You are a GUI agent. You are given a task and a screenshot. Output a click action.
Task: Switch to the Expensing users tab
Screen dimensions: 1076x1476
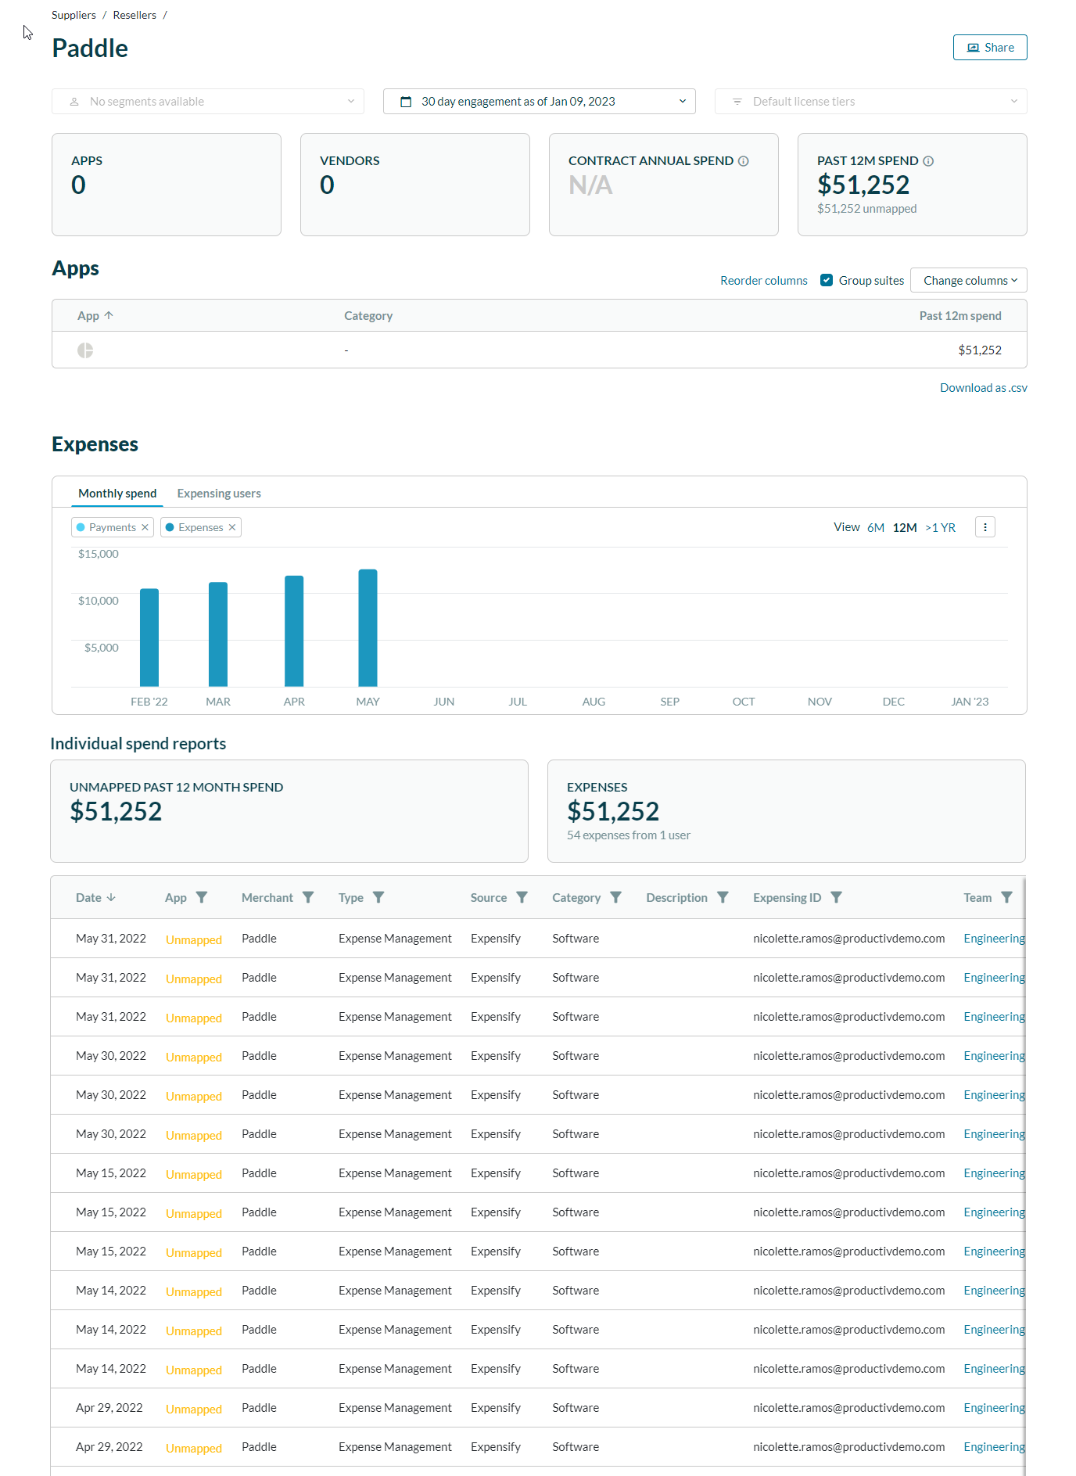(219, 494)
